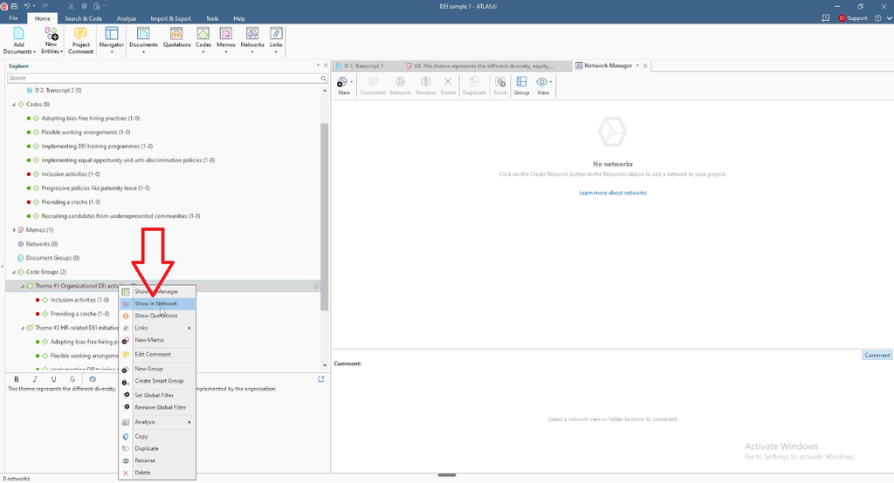
Task: Switch to Import & Export ribbon tab
Action: [171, 18]
